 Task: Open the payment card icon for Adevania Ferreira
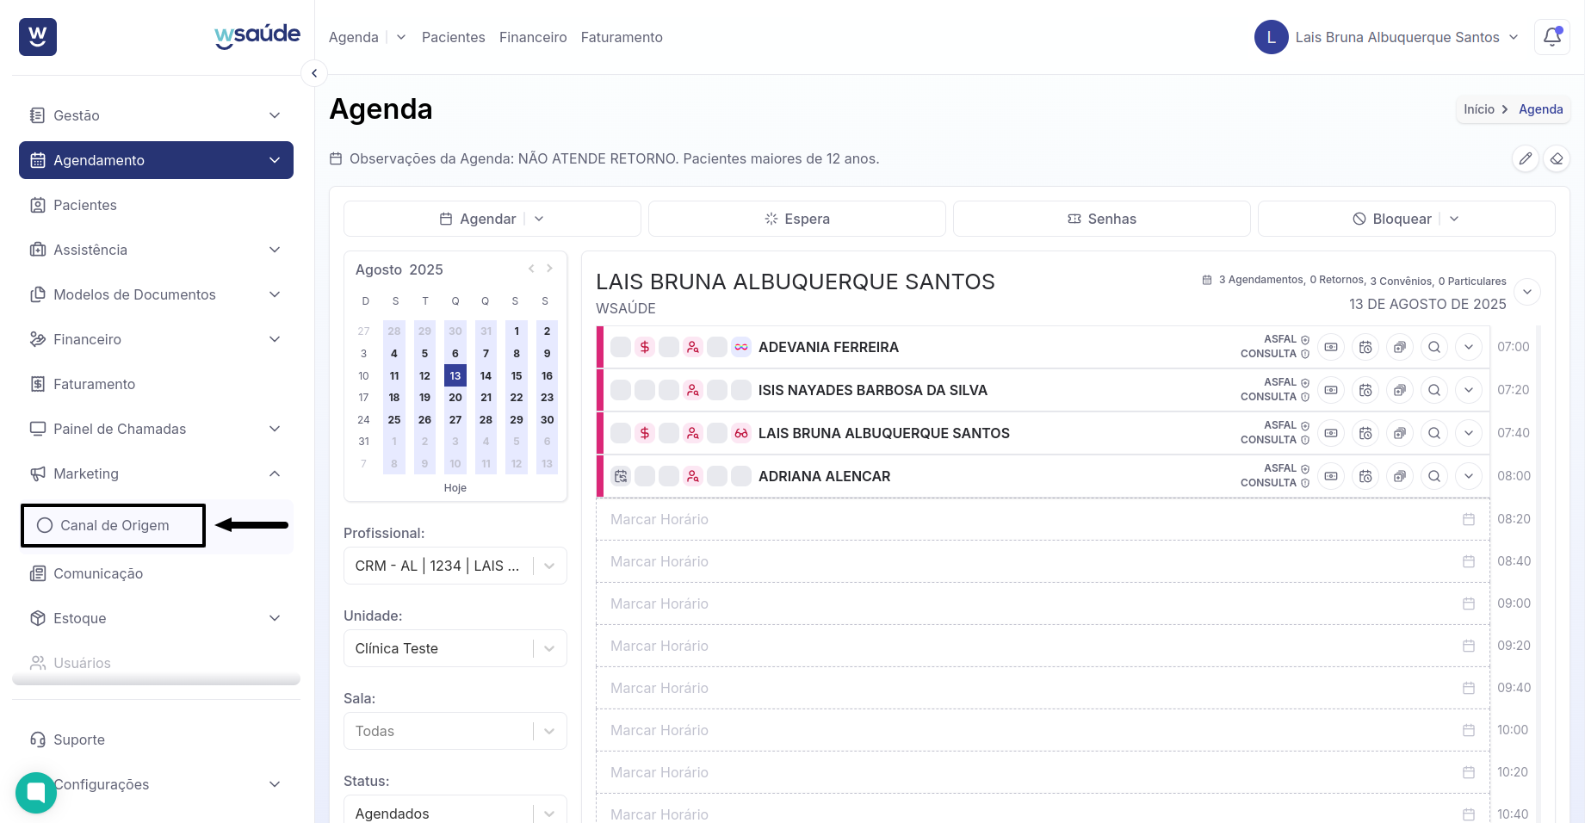pos(1331,347)
